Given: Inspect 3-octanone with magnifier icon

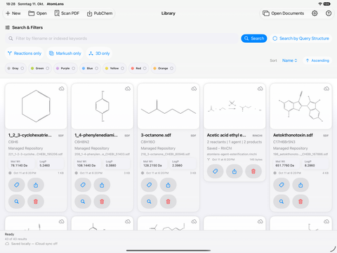Looking at the screenshot, I should coord(149,202).
